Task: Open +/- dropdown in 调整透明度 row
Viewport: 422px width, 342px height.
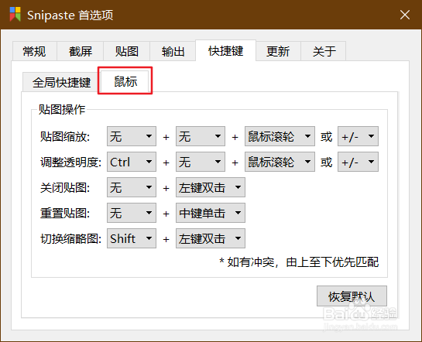Action: click(358, 162)
